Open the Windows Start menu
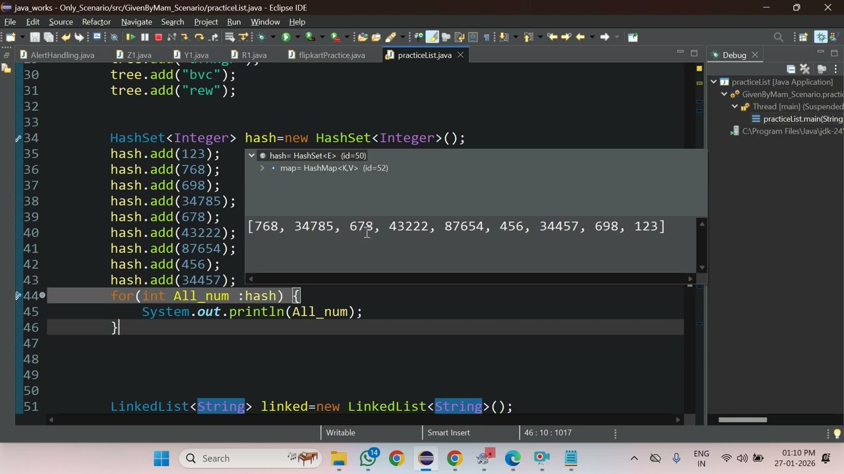 coord(162,458)
